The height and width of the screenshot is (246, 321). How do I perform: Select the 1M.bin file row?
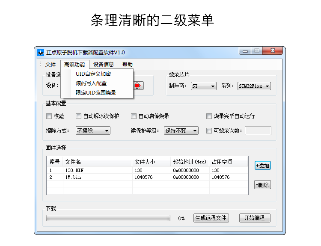pyautogui.click(x=147, y=177)
